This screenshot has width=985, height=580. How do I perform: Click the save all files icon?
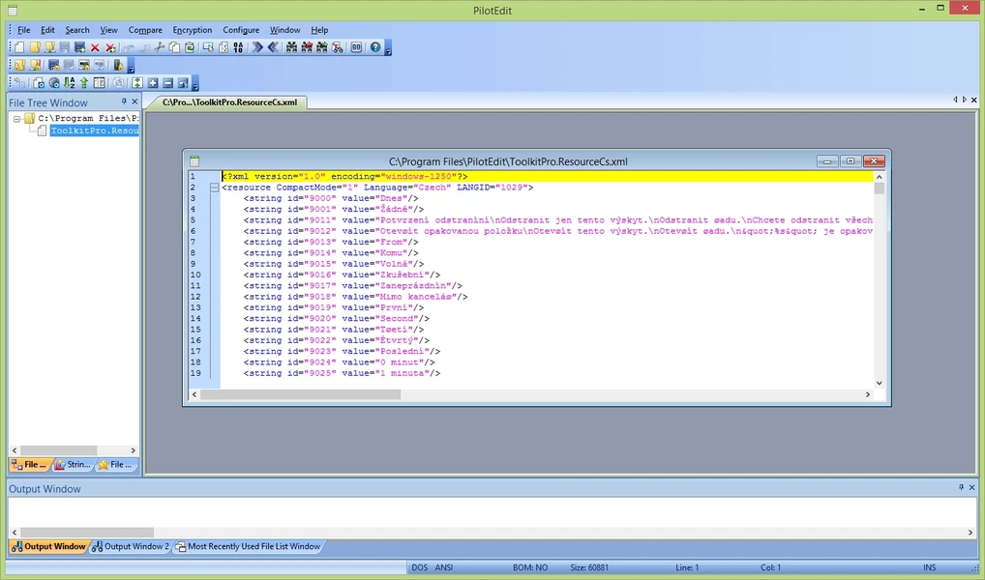tap(79, 47)
